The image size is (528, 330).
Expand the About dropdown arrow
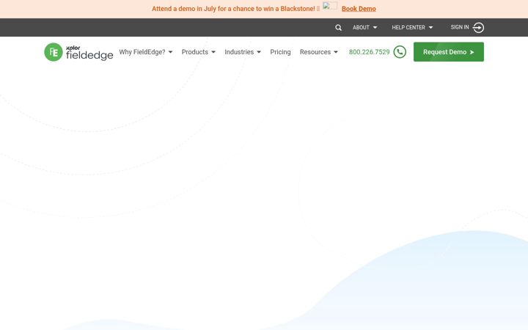pos(375,28)
